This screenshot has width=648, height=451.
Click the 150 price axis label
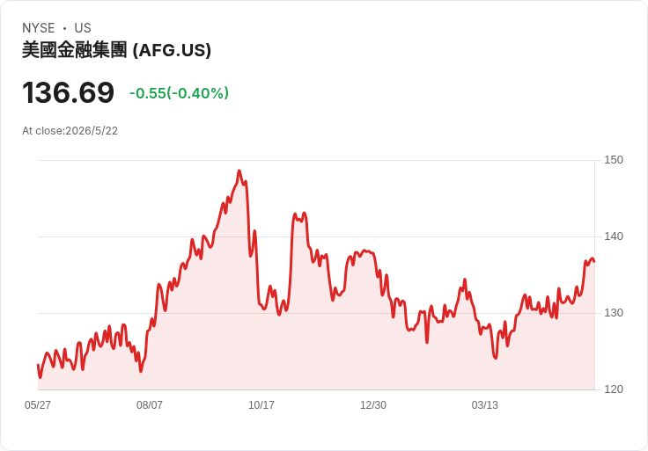point(614,160)
